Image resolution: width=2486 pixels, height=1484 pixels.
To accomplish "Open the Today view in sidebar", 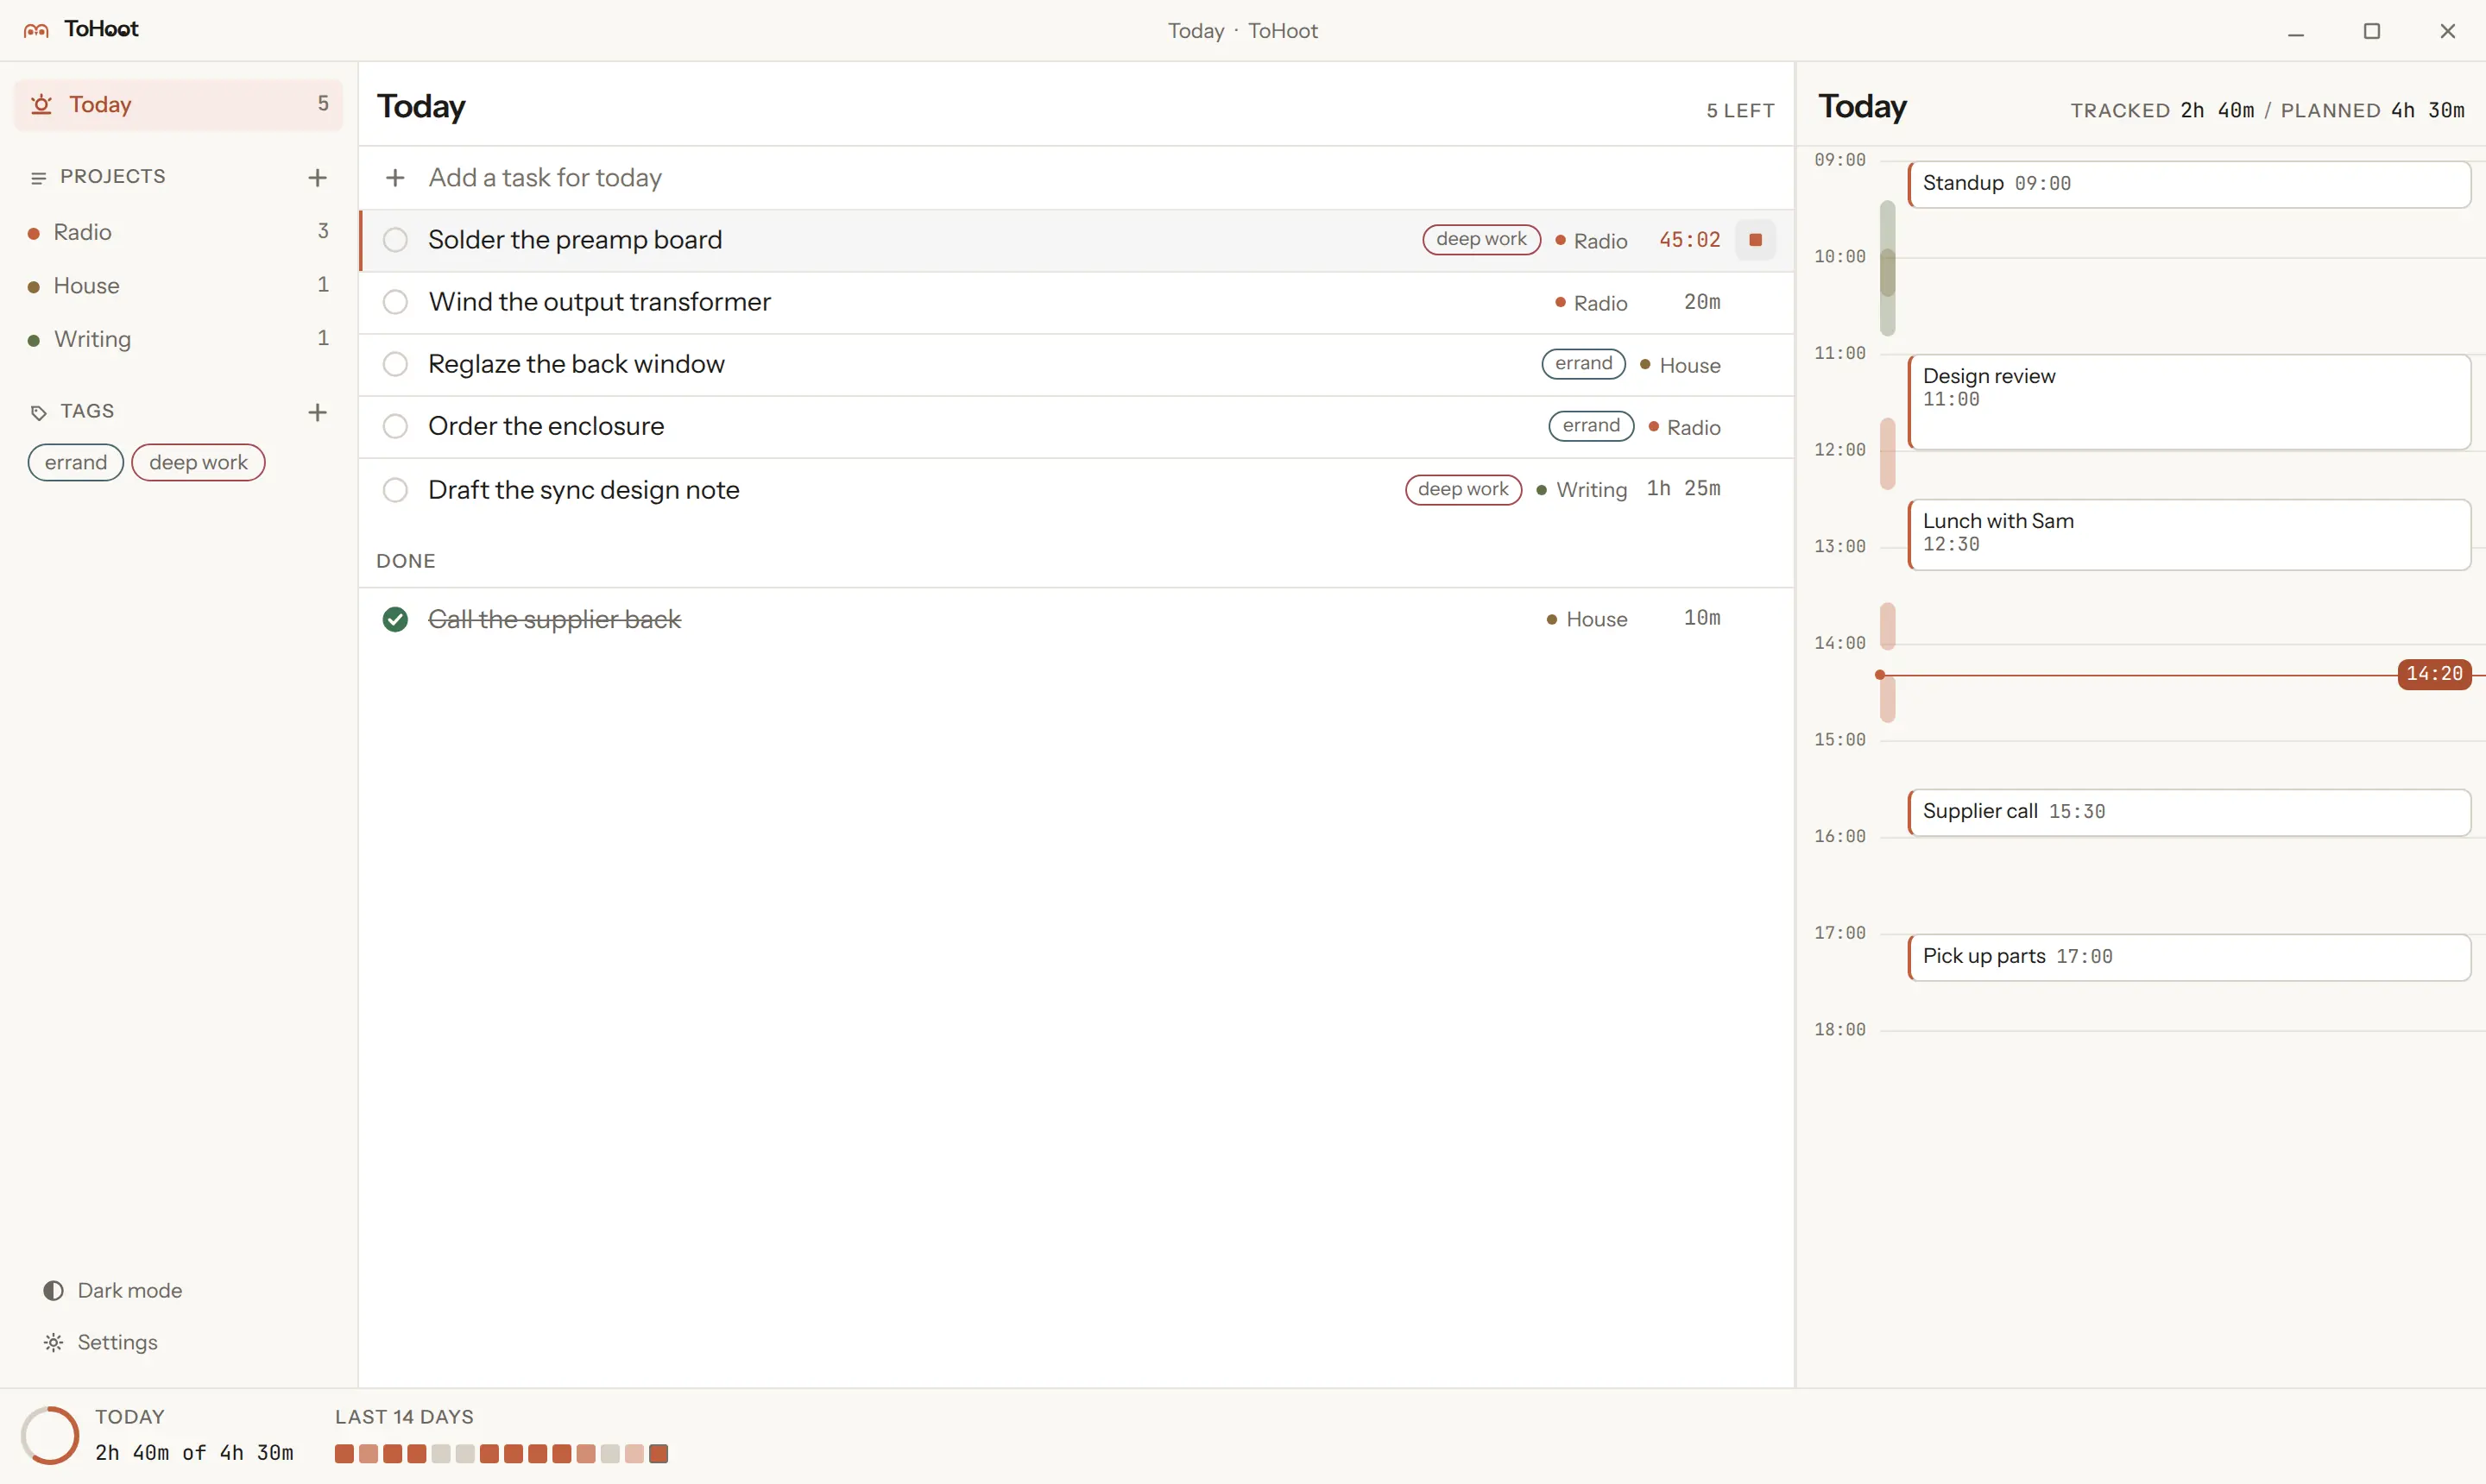I will click(178, 104).
